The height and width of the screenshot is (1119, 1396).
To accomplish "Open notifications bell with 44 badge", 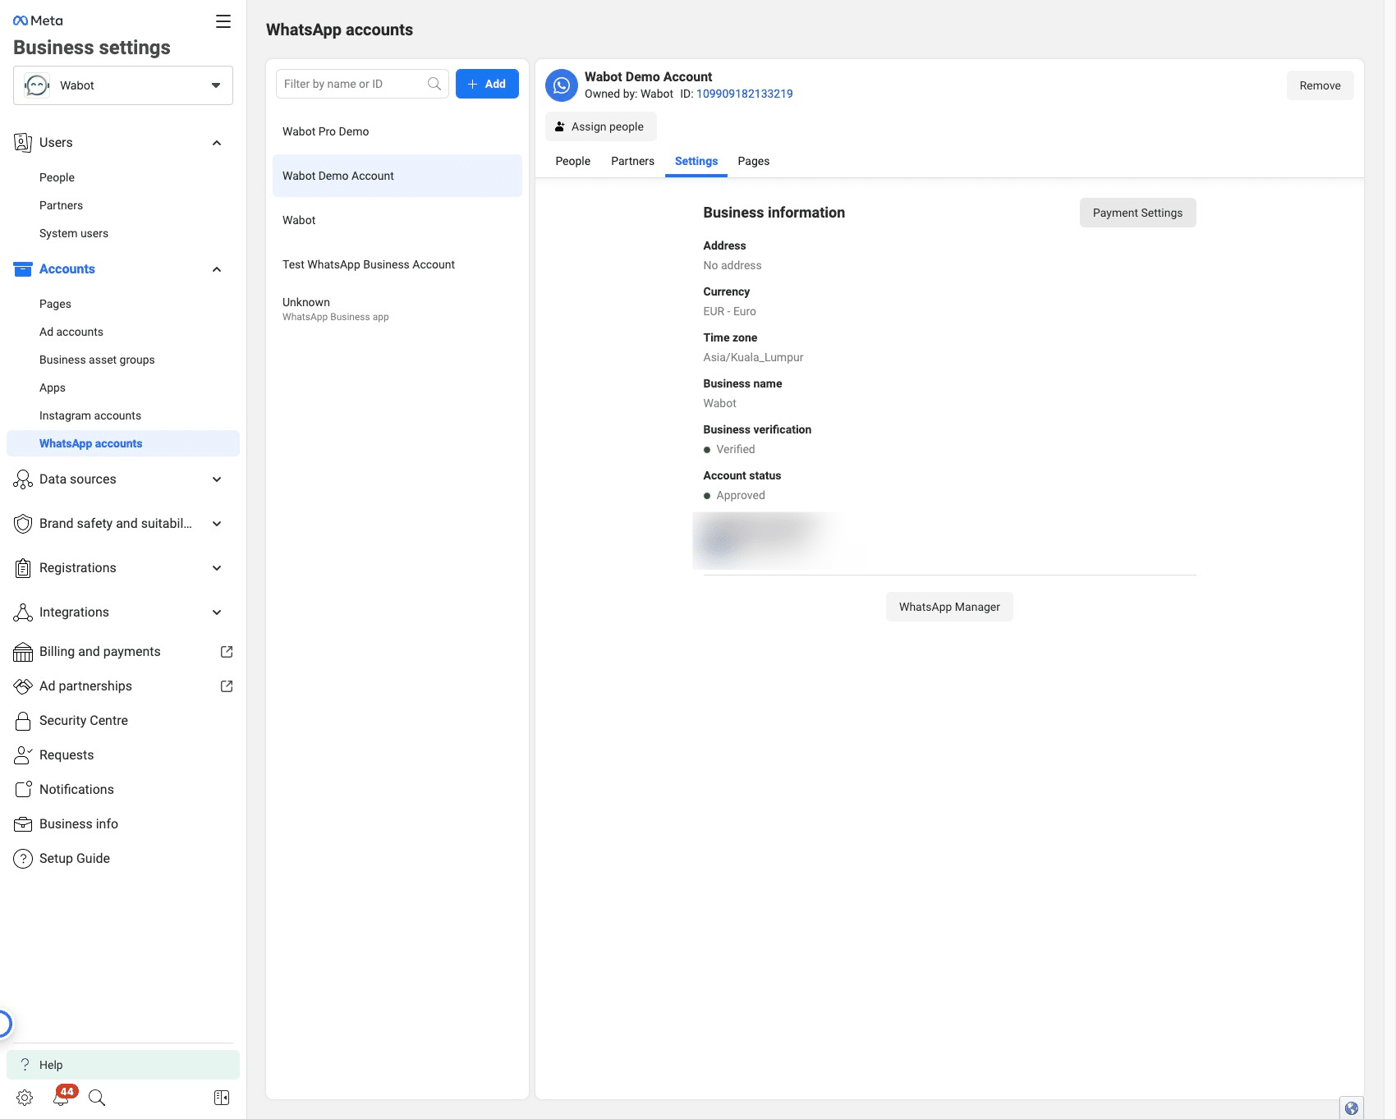I will 62,1096.
